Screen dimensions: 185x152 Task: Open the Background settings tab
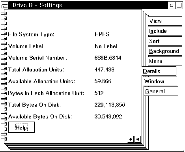[x=165, y=51]
